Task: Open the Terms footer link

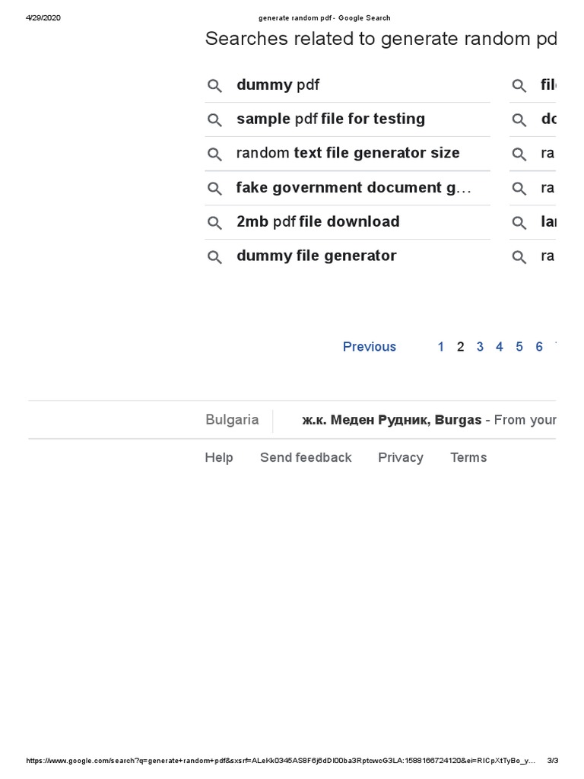Action: click(468, 458)
